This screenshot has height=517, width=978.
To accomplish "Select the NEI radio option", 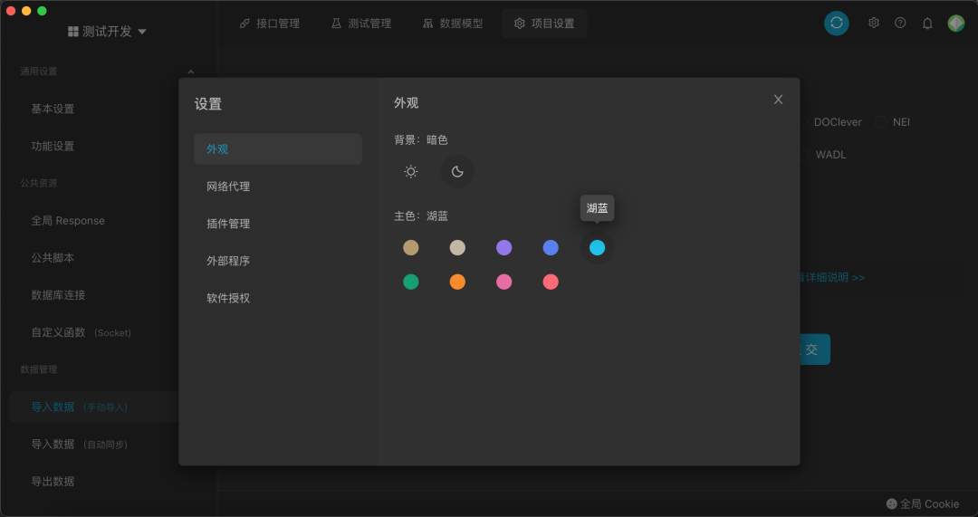I will pos(893,122).
